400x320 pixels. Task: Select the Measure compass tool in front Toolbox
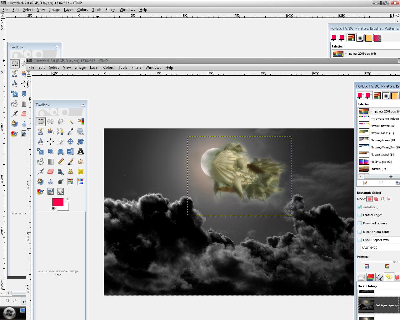(x=41, y=142)
